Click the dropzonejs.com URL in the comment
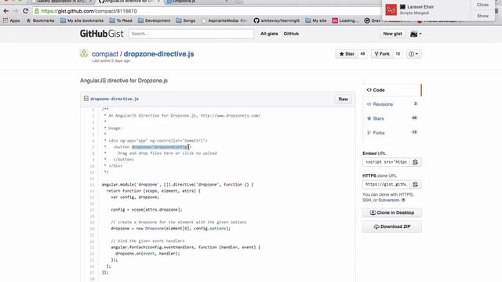This screenshot has height=282, width=502. pos(230,116)
